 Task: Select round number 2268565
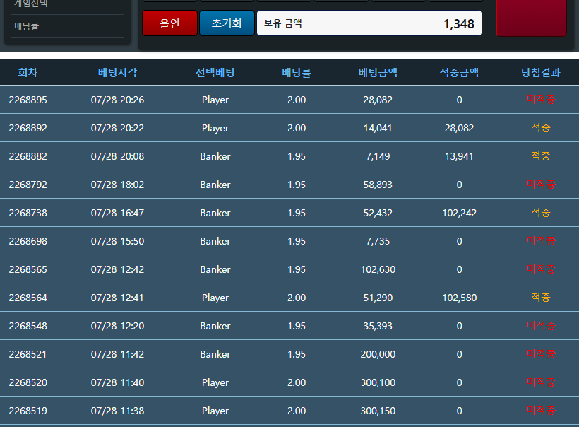[28, 269]
